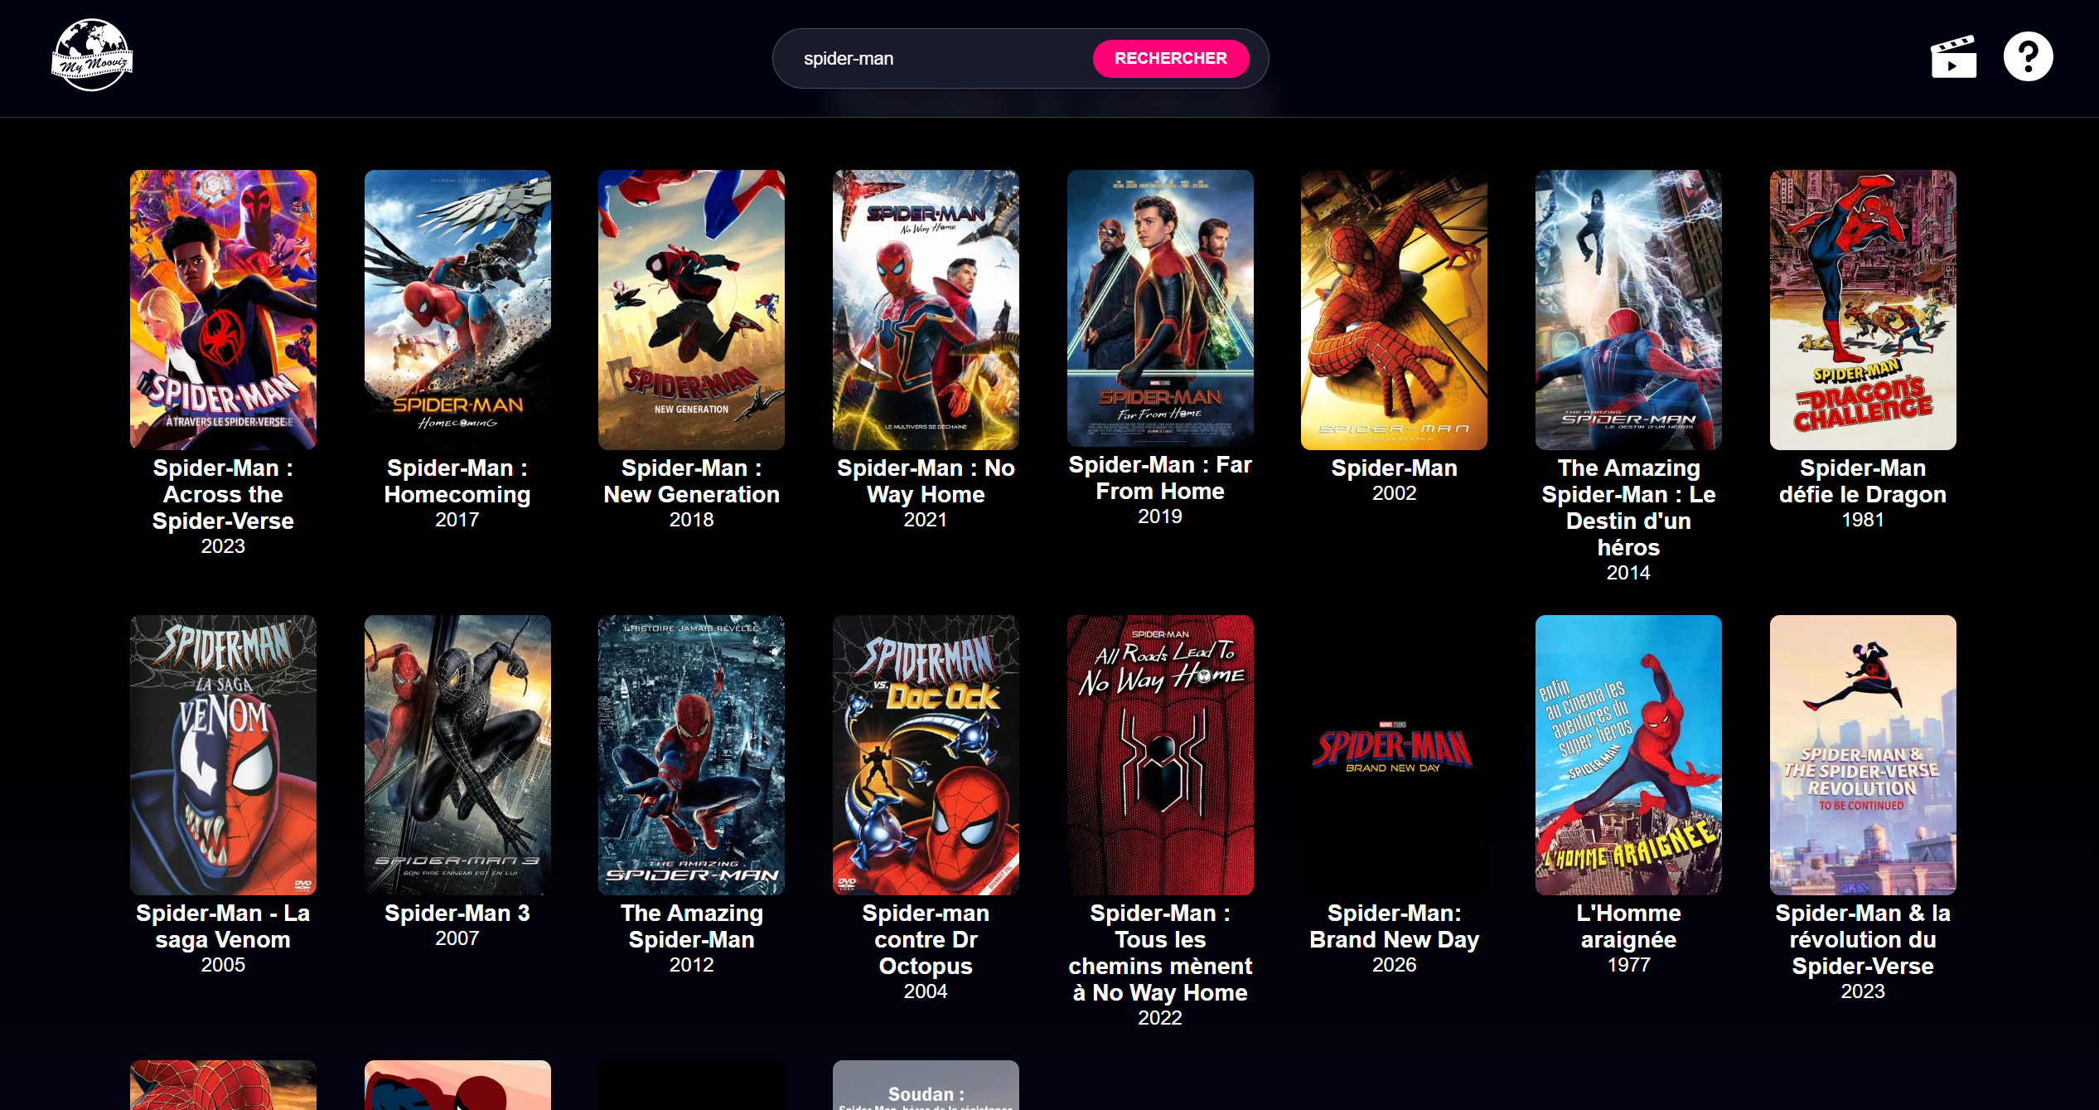This screenshot has height=1110, width=2099.
Task: Click title 'Spider-Man : Across the Spider-Verse'
Action: coord(223,494)
